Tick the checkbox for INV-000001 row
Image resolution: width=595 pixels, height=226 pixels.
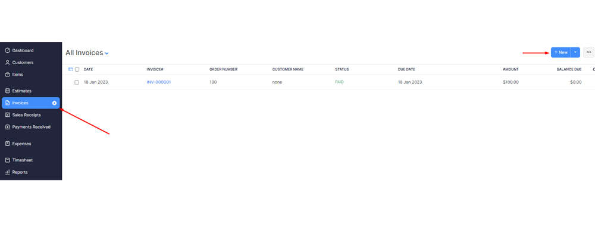point(77,82)
